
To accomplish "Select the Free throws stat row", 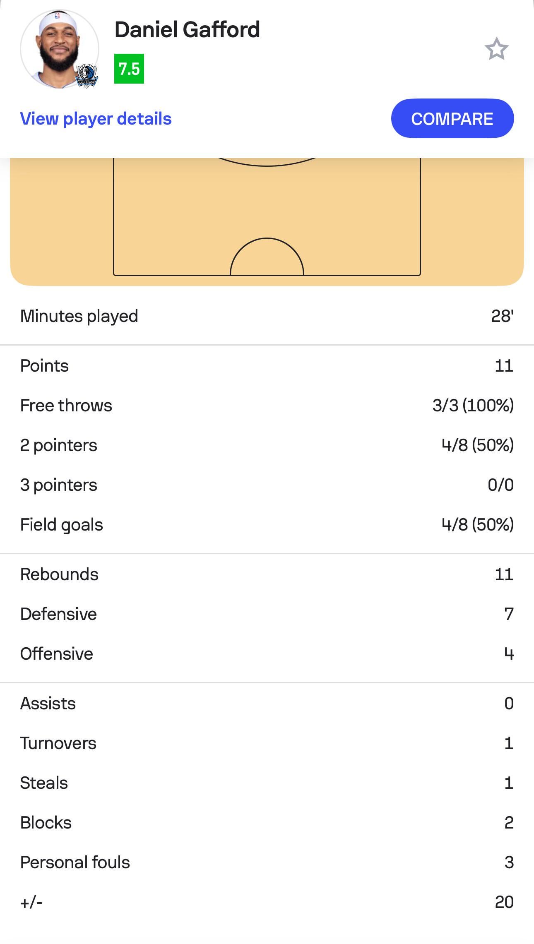I will click(x=267, y=406).
